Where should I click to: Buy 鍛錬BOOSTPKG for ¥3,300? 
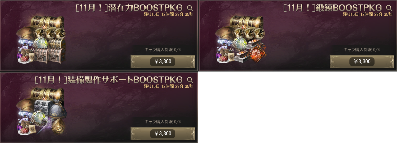click(362, 62)
